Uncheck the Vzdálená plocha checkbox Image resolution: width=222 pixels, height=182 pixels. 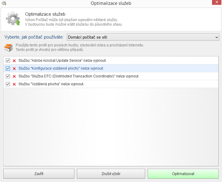8,84
